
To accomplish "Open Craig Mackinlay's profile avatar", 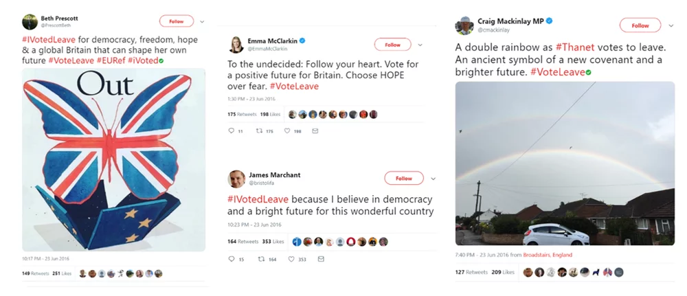I will tap(464, 25).
